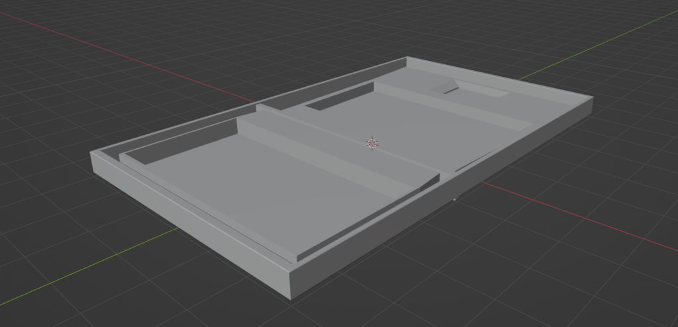The image size is (678, 327).
Task: Select the far top corner of the tray
Action: [x=405, y=58]
